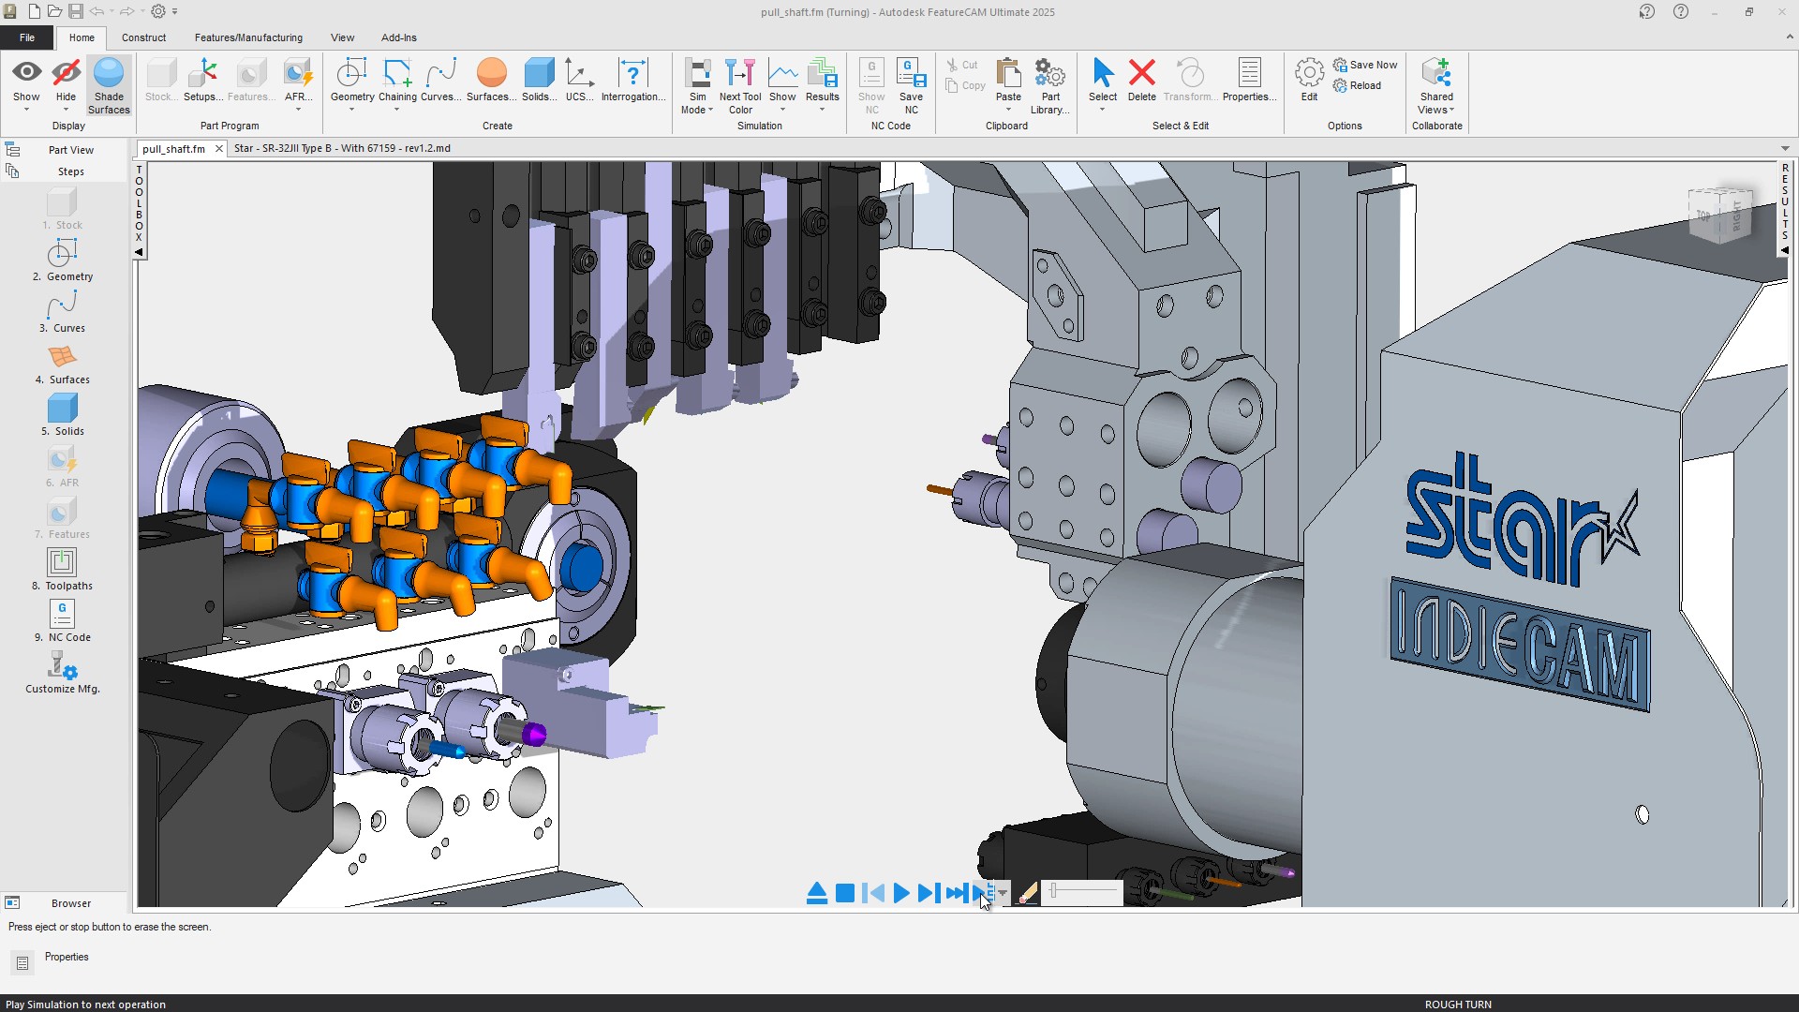
Task: Expand the Hide dropdown arrow
Action: [66, 110]
